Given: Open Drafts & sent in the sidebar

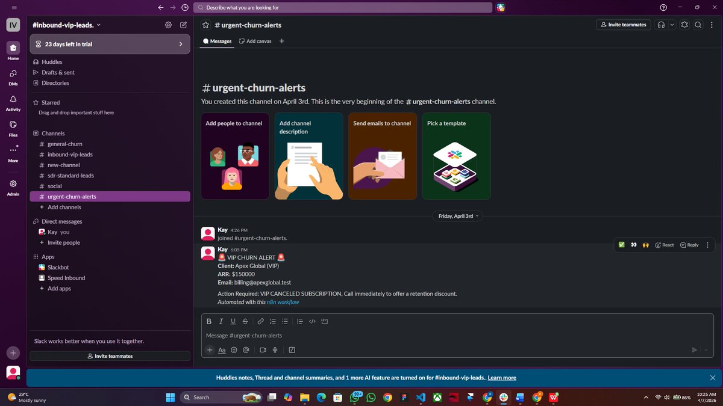Looking at the screenshot, I should coord(110,72).
